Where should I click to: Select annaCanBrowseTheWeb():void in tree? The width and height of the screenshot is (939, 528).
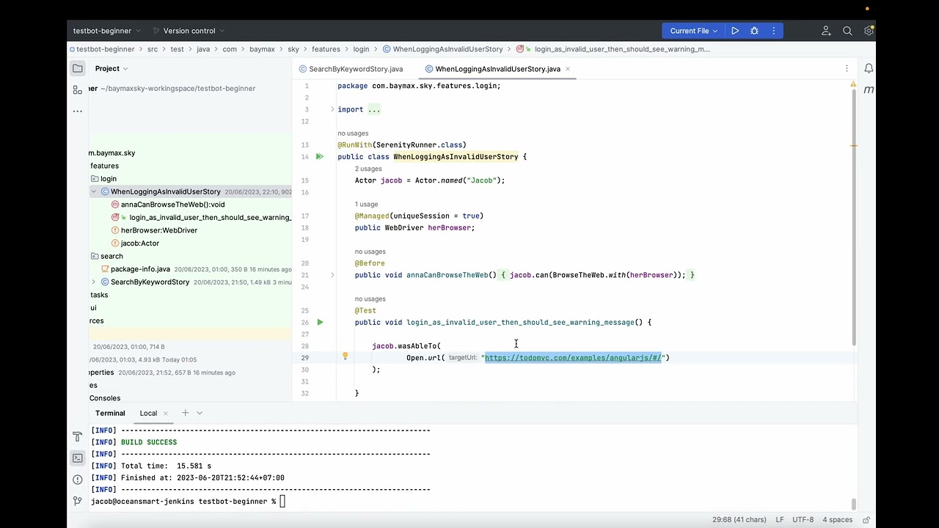click(172, 205)
